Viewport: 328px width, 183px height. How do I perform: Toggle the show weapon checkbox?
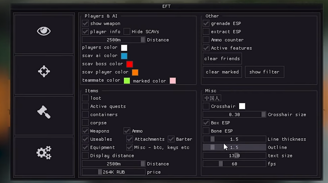point(85,23)
